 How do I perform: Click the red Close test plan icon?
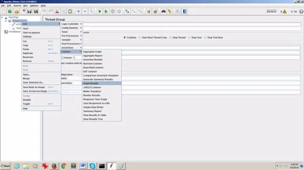24,11
